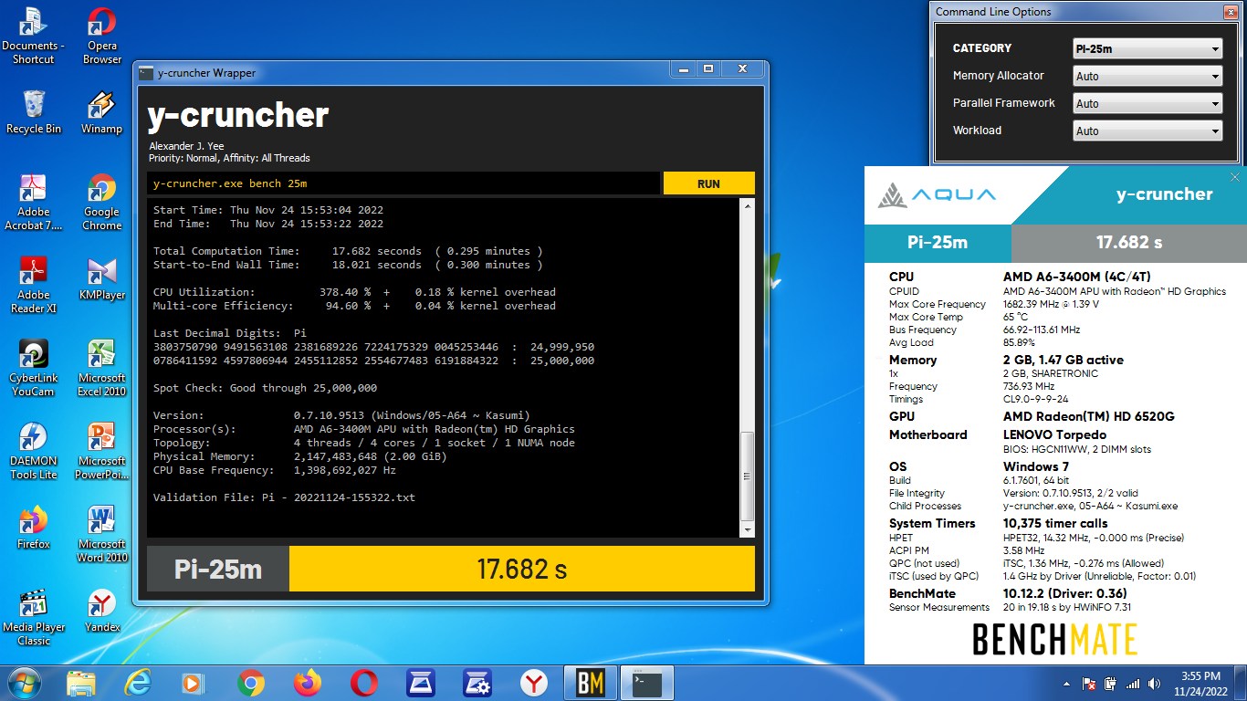Open the Windows Start menu orb
The height and width of the screenshot is (701, 1247).
click(x=24, y=683)
